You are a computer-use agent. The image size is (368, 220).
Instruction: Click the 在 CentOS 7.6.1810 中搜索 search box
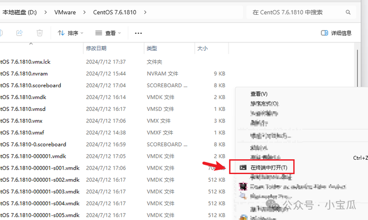(296, 12)
